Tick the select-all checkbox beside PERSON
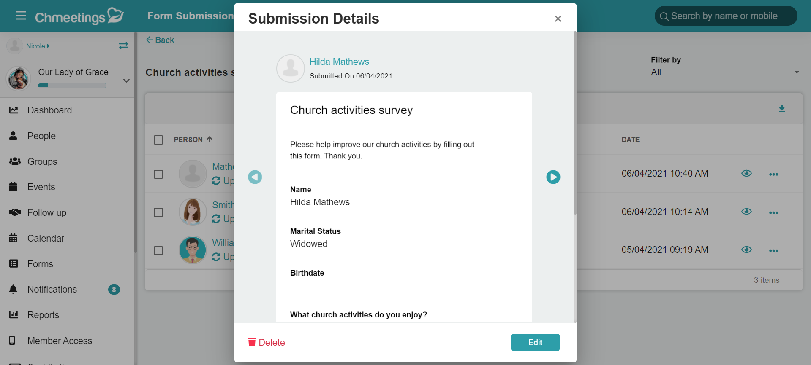Image resolution: width=811 pixels, height=365 pixels. pyautogui.click(x=158, y=140)
